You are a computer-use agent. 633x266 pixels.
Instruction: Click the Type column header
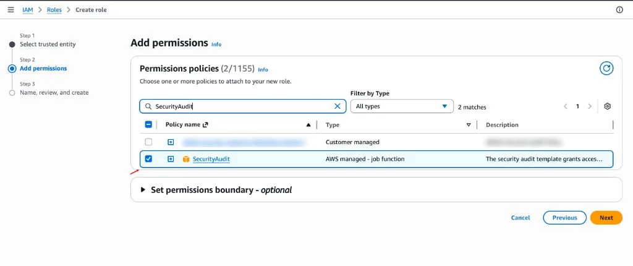pyautogui.click(x=332, y=125)
